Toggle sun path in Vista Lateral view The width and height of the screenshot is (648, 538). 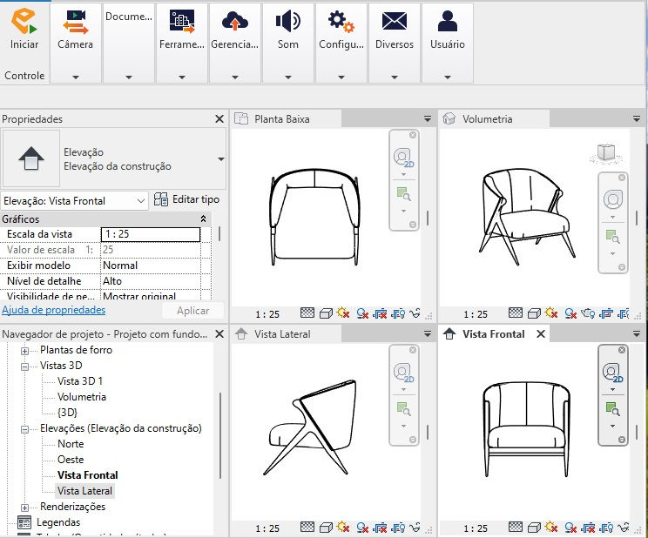point(343,528)
